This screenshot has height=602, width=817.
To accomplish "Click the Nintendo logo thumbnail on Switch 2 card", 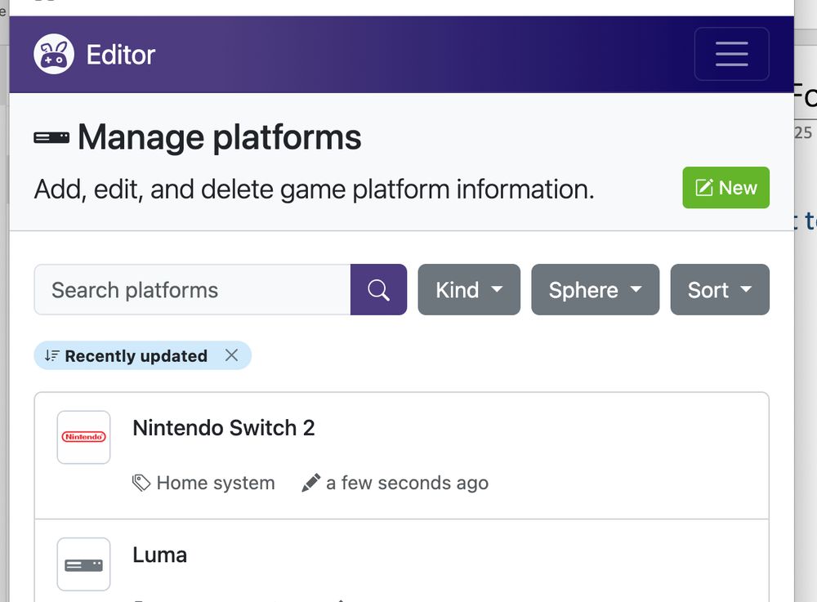I will (83, 437).
